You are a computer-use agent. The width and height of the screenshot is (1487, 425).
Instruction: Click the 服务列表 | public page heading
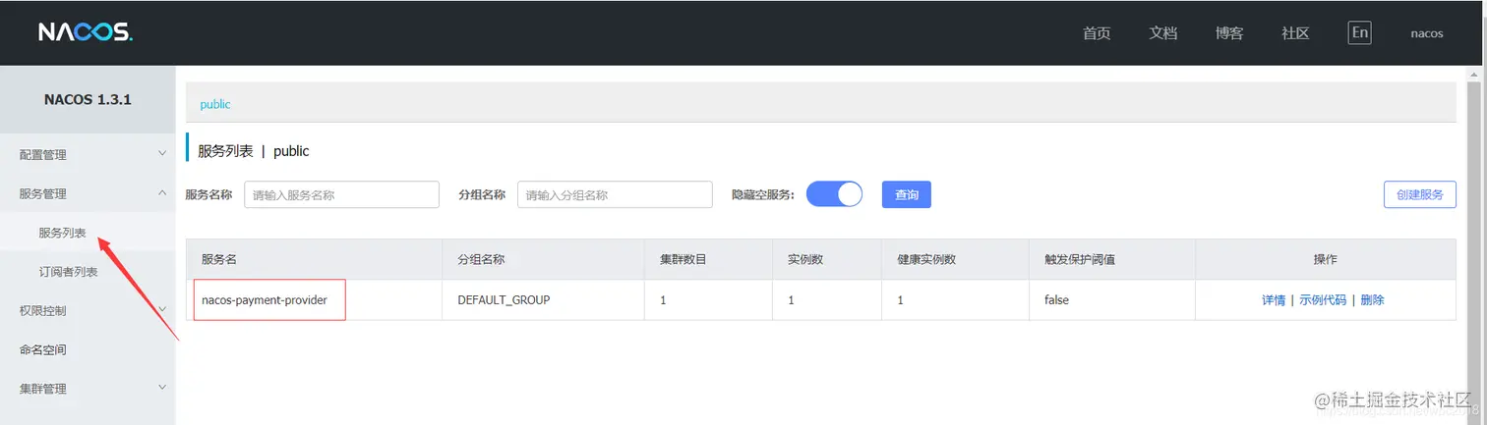point(254,151)
